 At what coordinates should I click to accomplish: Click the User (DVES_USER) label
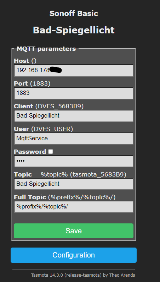coord(43,129)
